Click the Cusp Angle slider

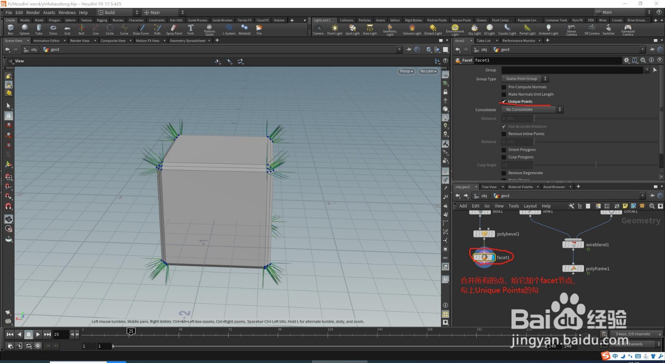pyautogui.click(x=596, y=165)
